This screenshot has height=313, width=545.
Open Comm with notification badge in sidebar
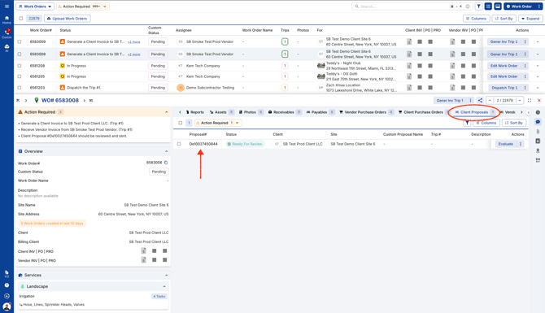pyautogui.click(x=7, y=33)
